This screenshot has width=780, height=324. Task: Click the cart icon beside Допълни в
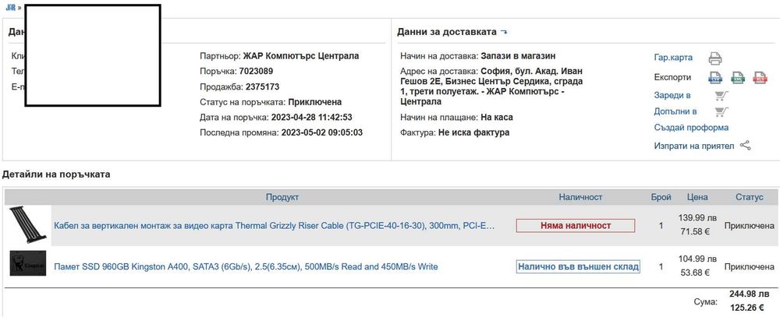[721, 112]
